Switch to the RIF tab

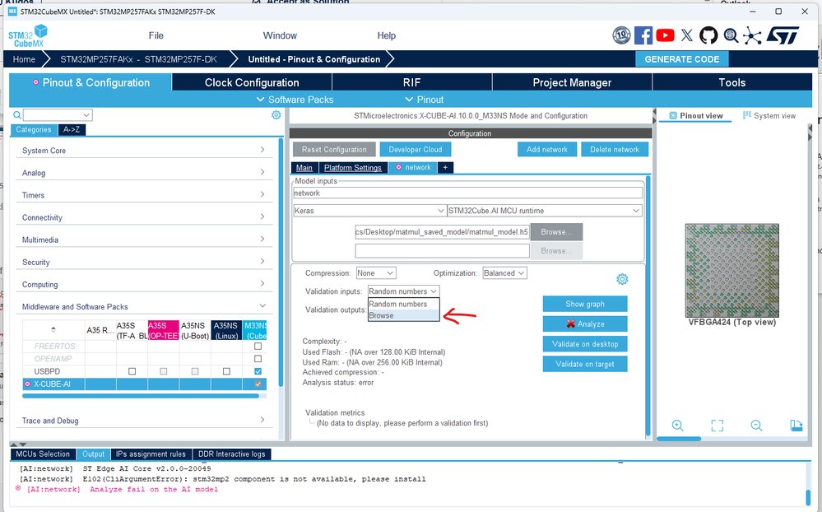point(411,82)
